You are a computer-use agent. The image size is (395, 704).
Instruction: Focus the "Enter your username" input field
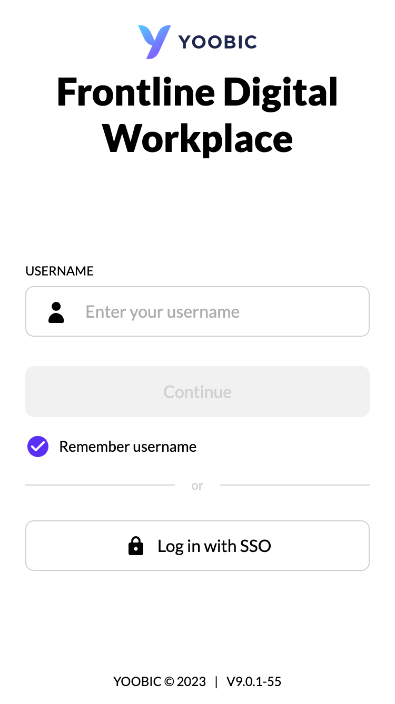coord(211,312)
